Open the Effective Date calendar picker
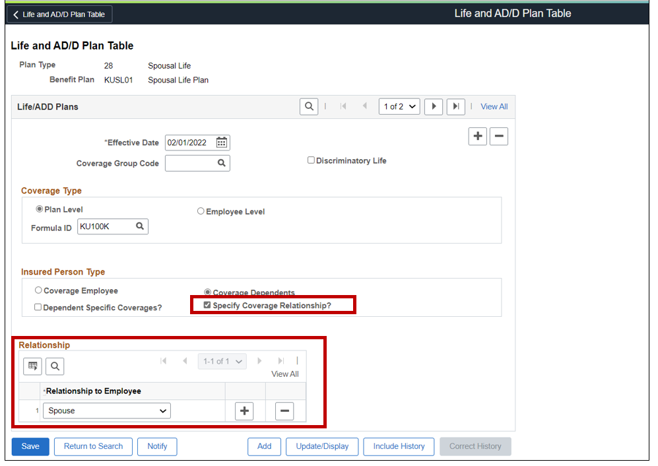The width and height of the screenshot is (658, 466). [x=222, y=143]
